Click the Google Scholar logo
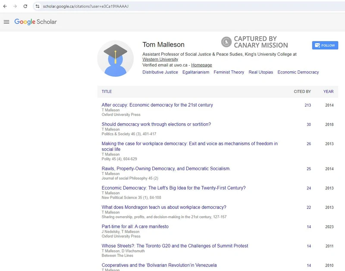This screenshot has height=271, width=345. pyautogui.click(x=35, y=22)
